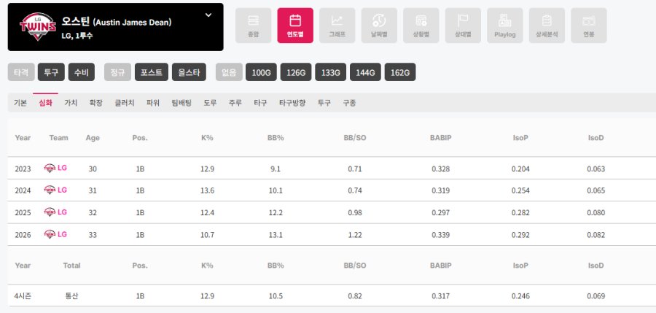This screenshot has height=313, width=656.
Task: Enable the 144G projection toggle
Action: pos(365,72)
